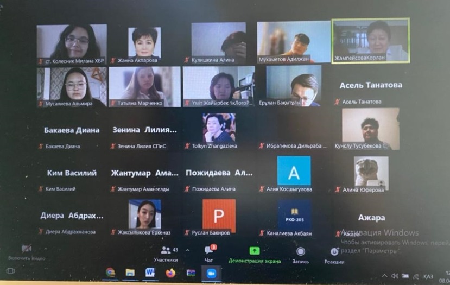Open Google Chrome from the taskbar
Viewport: 450px width, 285px height.
pos(110,273)
